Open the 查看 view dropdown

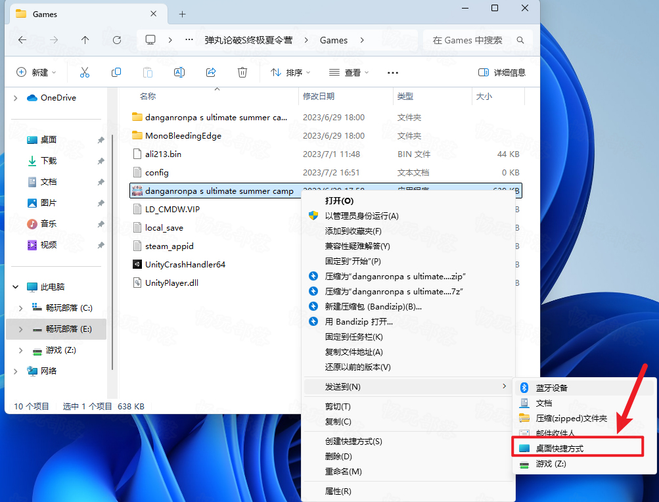(x=349, y=72)
